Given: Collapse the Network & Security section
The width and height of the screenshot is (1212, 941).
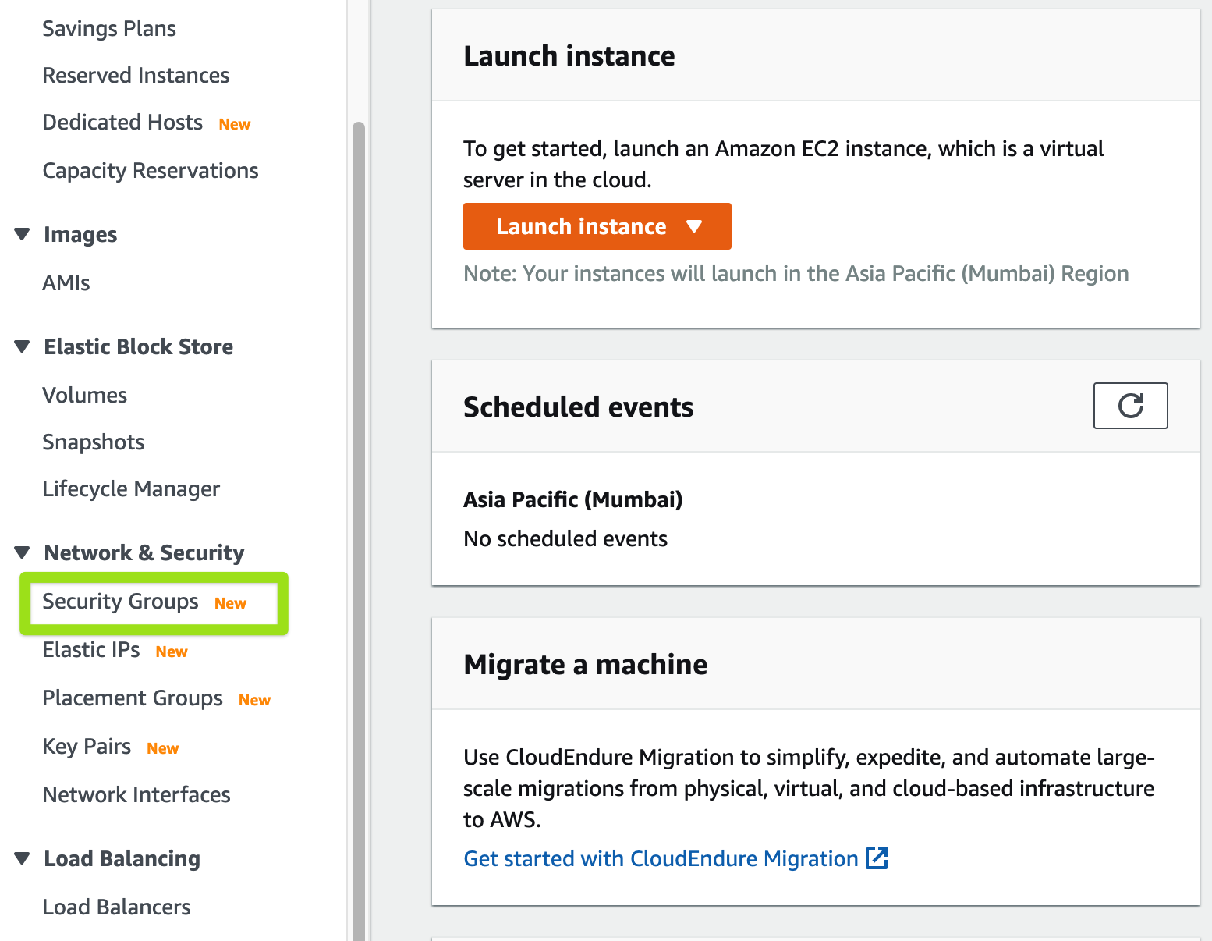Looking at the screenshot, I should (23, 552).
